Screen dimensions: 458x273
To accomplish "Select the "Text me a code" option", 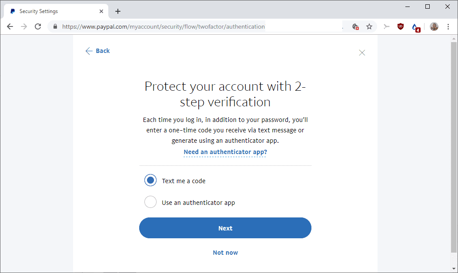I will 150,180.
